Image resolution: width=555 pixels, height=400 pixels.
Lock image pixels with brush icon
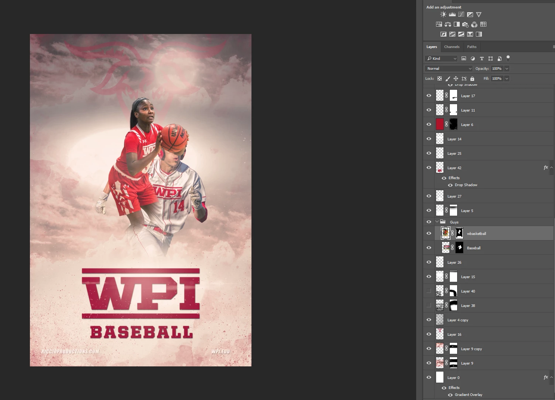pyautogui.click(x=448, y=79)
